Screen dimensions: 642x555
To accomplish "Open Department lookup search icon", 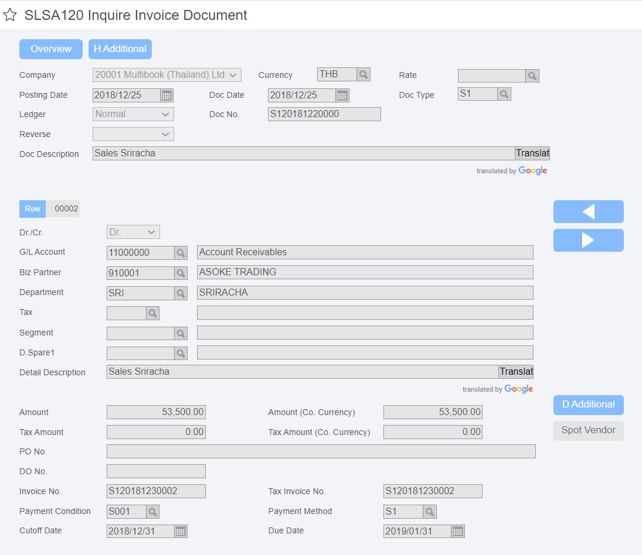I will pyautogui.click(x=181, y=293).
